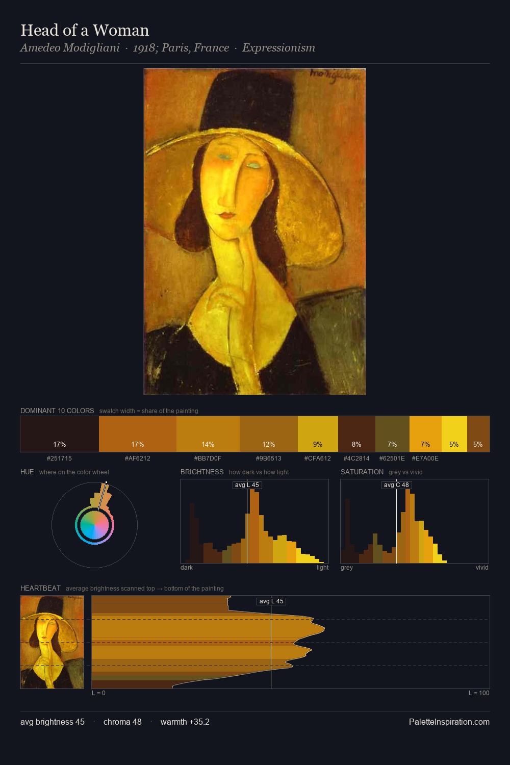The image size is (510, 765).
Task: Select the #251715 dark swatch at 17%
Action: 60,434
